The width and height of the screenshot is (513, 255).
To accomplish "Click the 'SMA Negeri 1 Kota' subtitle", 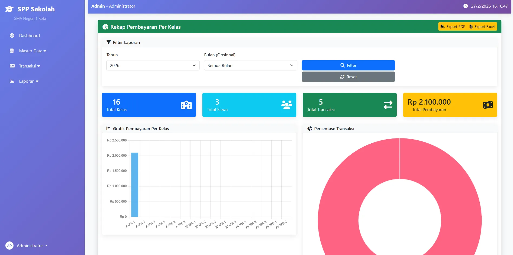I will [x=30, y=18].
